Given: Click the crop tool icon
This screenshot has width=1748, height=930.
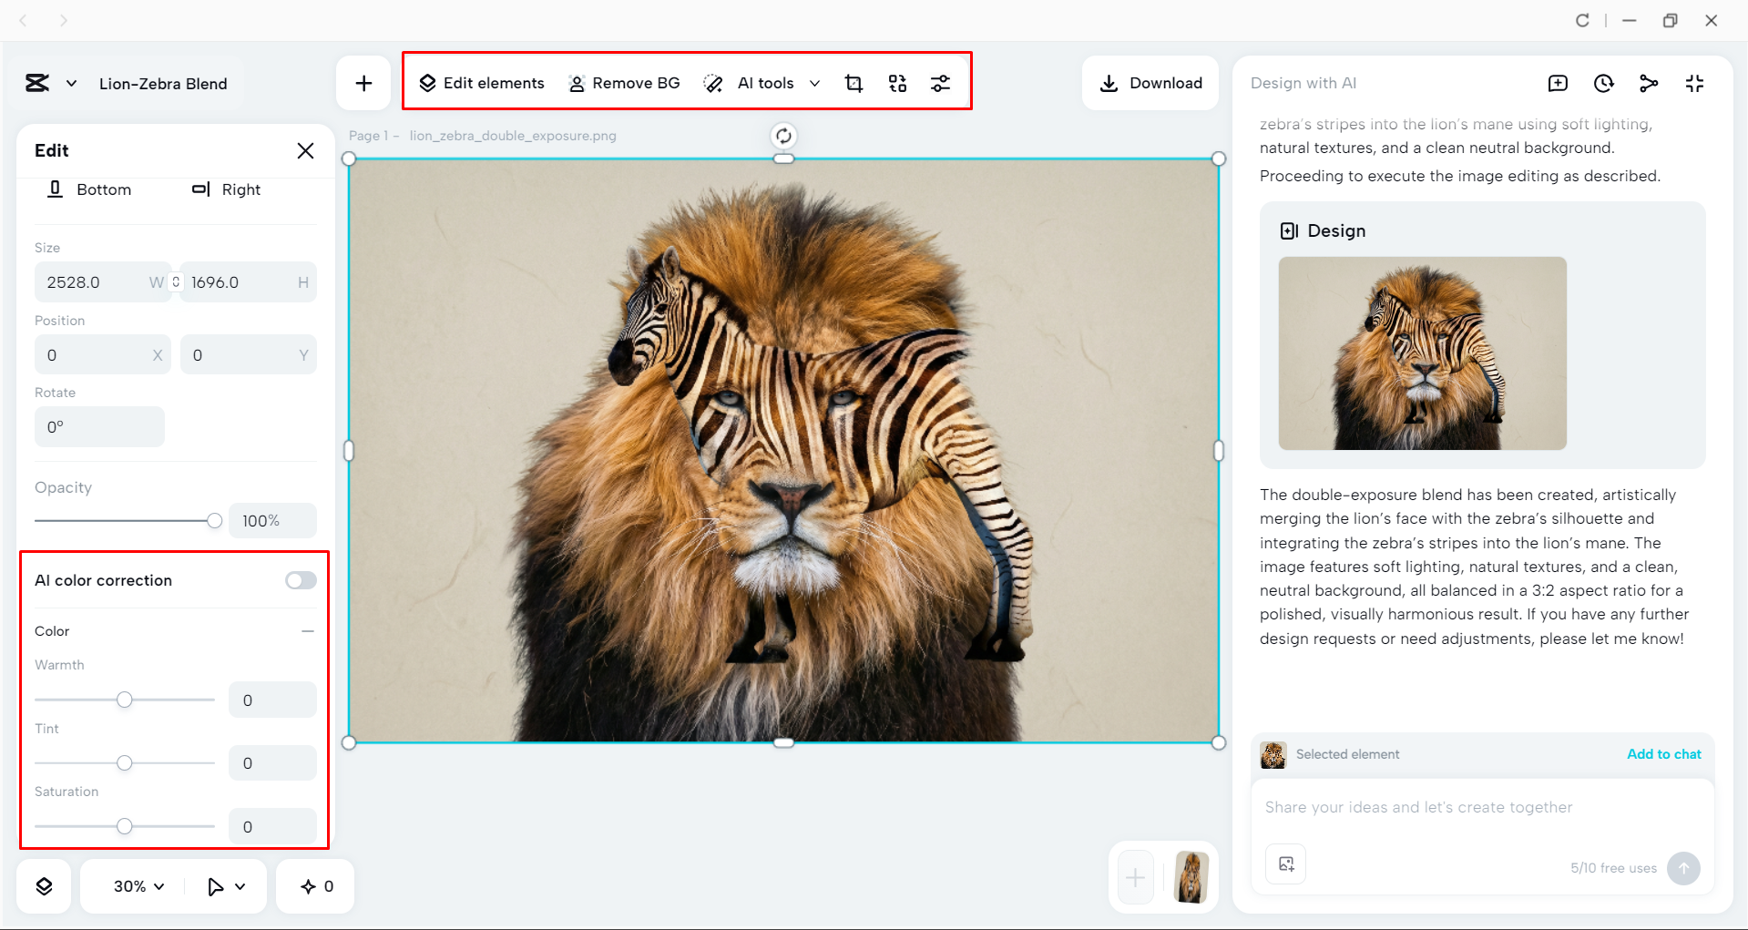Looking at the screenshot, I should coord(854,84).
